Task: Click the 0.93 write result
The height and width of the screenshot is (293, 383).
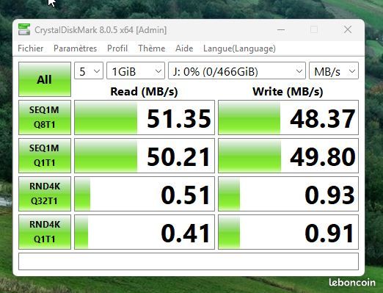Action: coord(288,194)
